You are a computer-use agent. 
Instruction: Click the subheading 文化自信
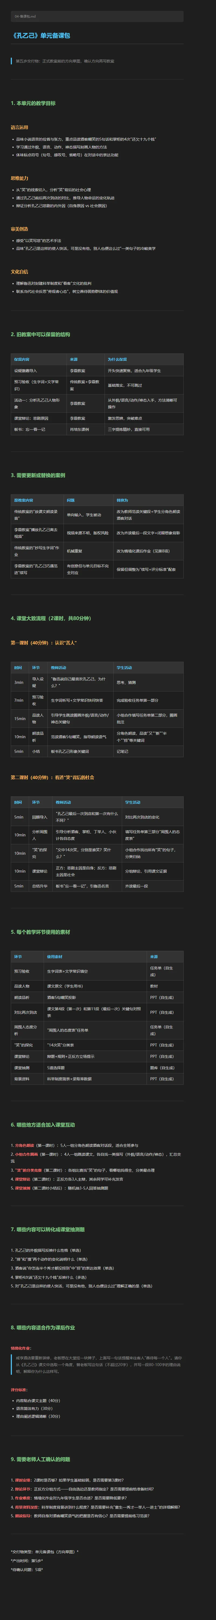coord(19,272)
